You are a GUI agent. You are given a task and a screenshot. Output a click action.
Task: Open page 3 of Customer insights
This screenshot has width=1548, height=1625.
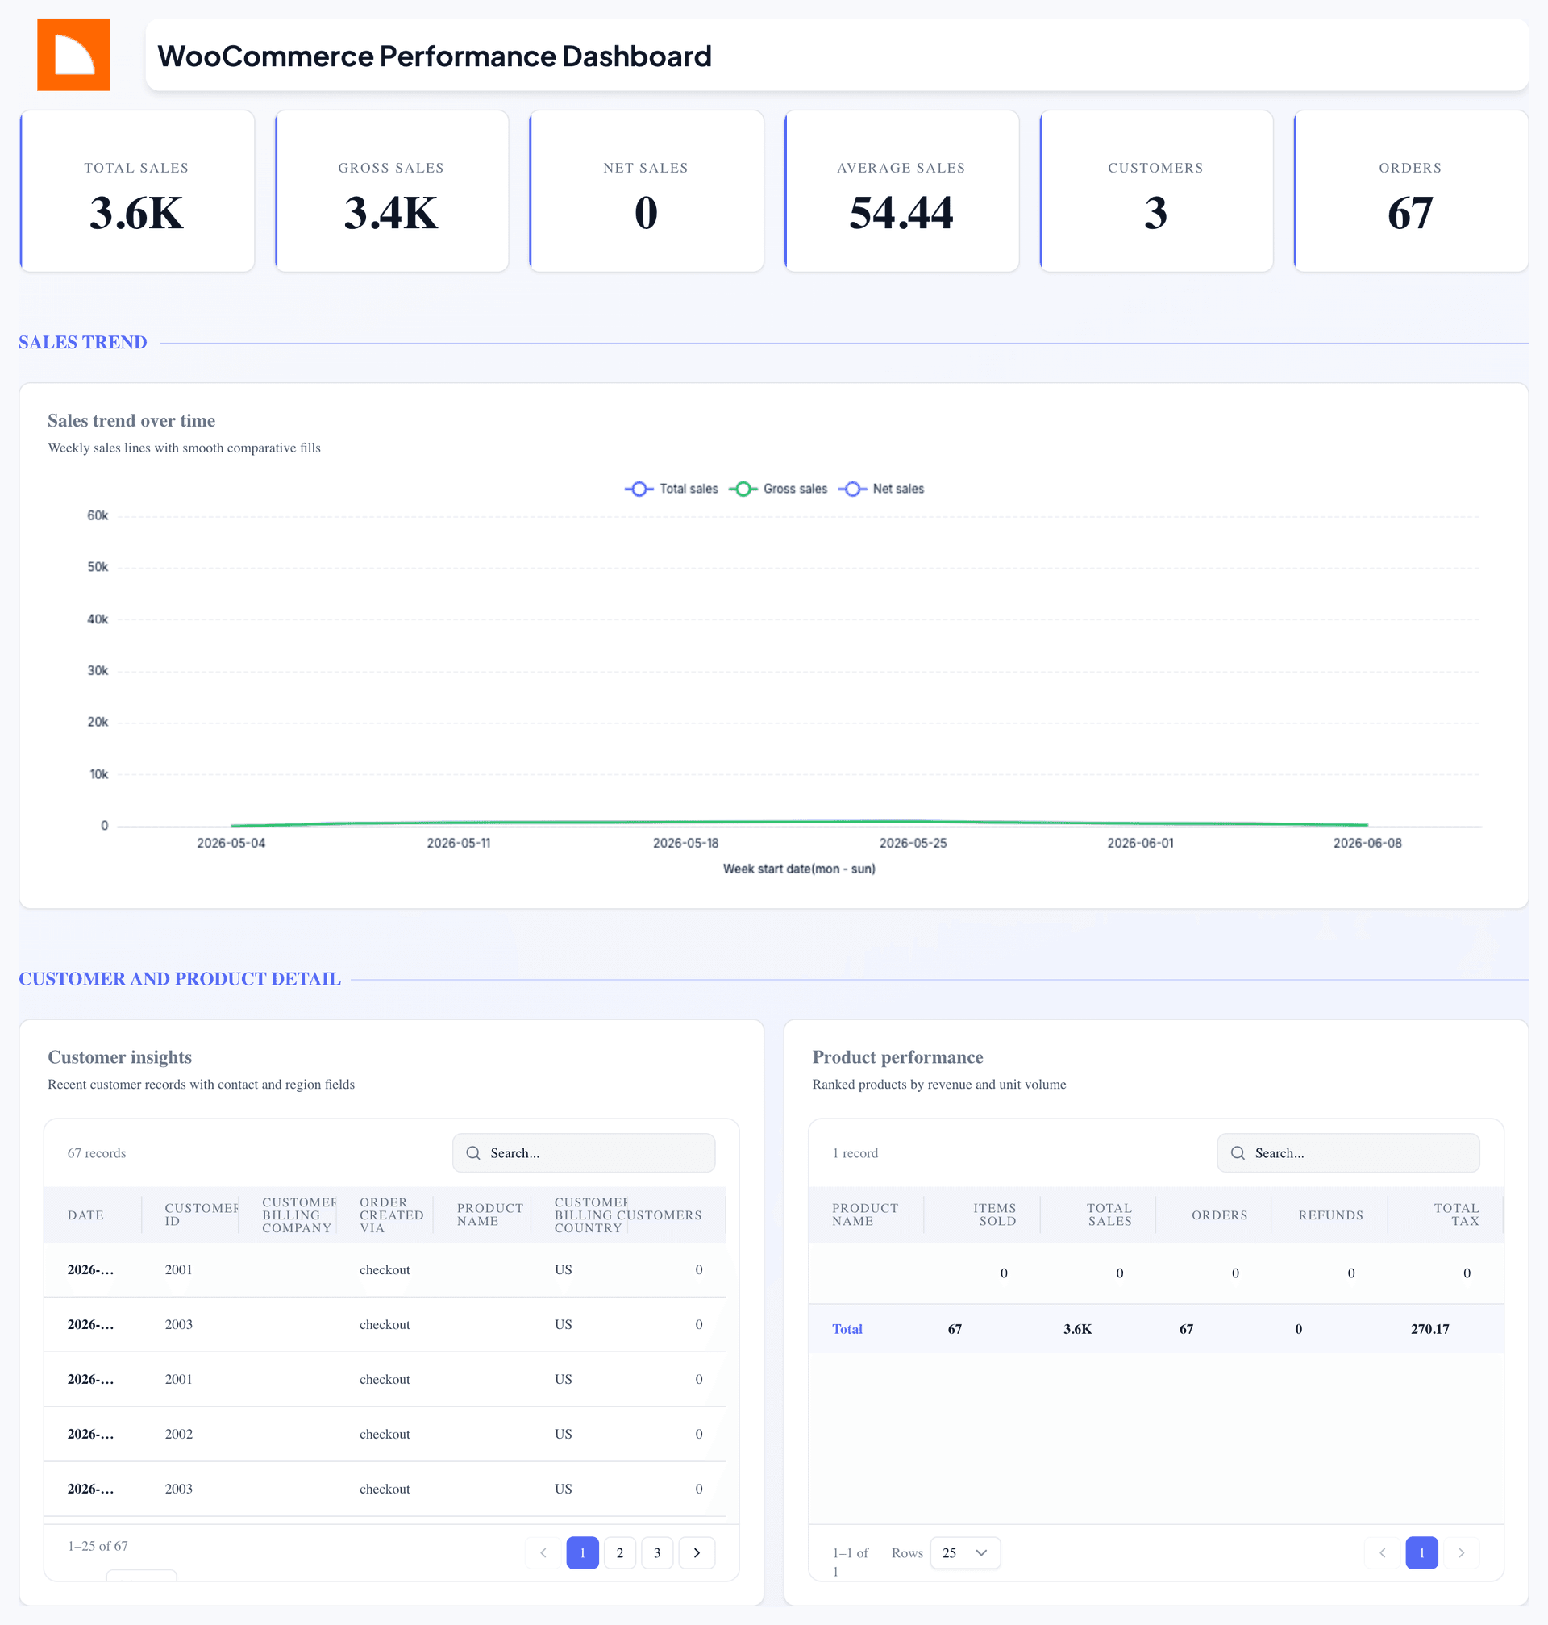[x=657, y=1552]
